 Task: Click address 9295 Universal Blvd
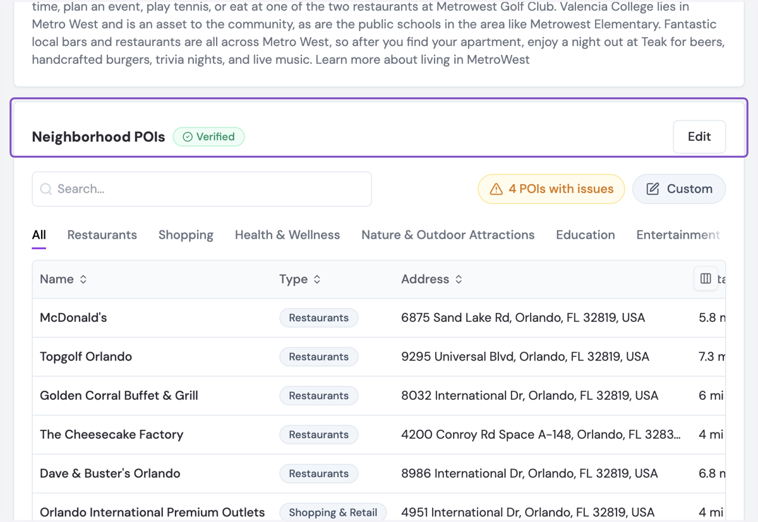tap(525, 357)
